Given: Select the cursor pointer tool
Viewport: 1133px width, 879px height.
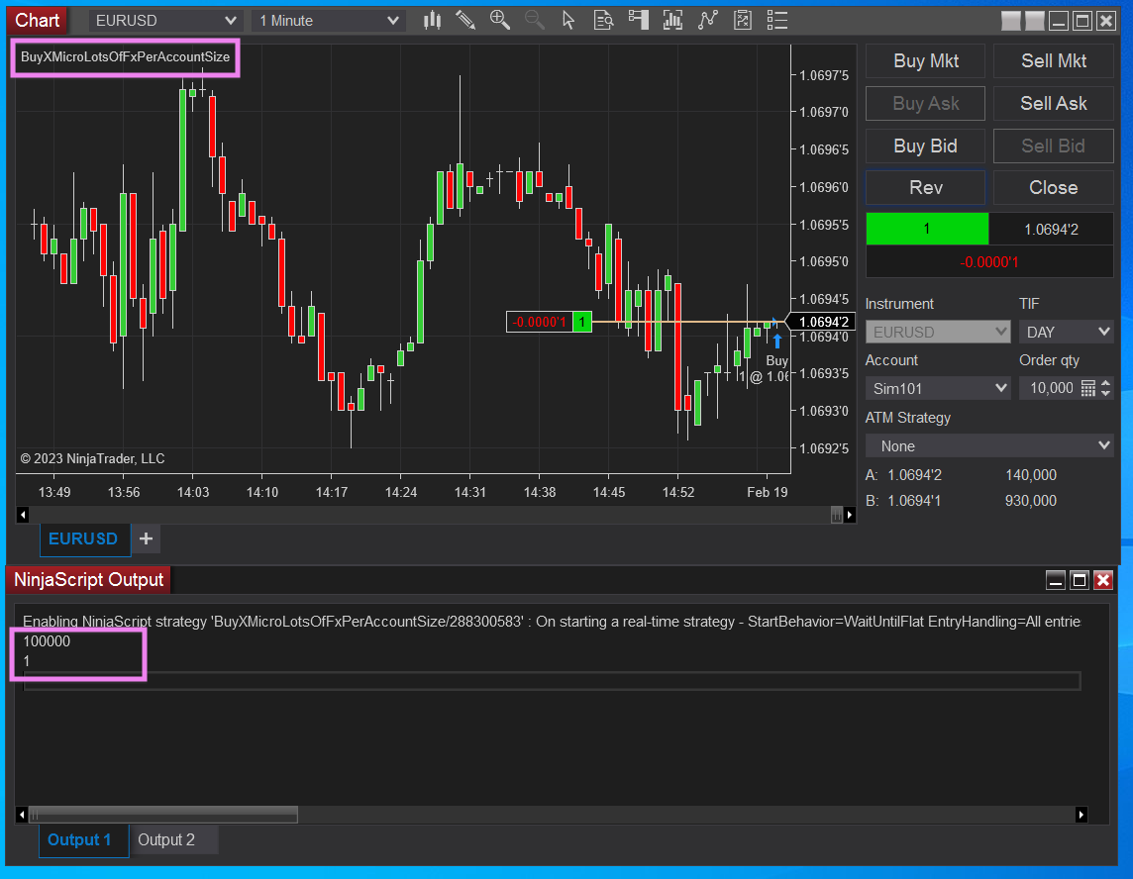Looking at the screenshot, I should (568, 20).
